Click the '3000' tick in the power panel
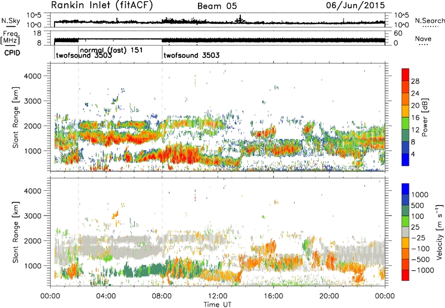 point(33,101)
